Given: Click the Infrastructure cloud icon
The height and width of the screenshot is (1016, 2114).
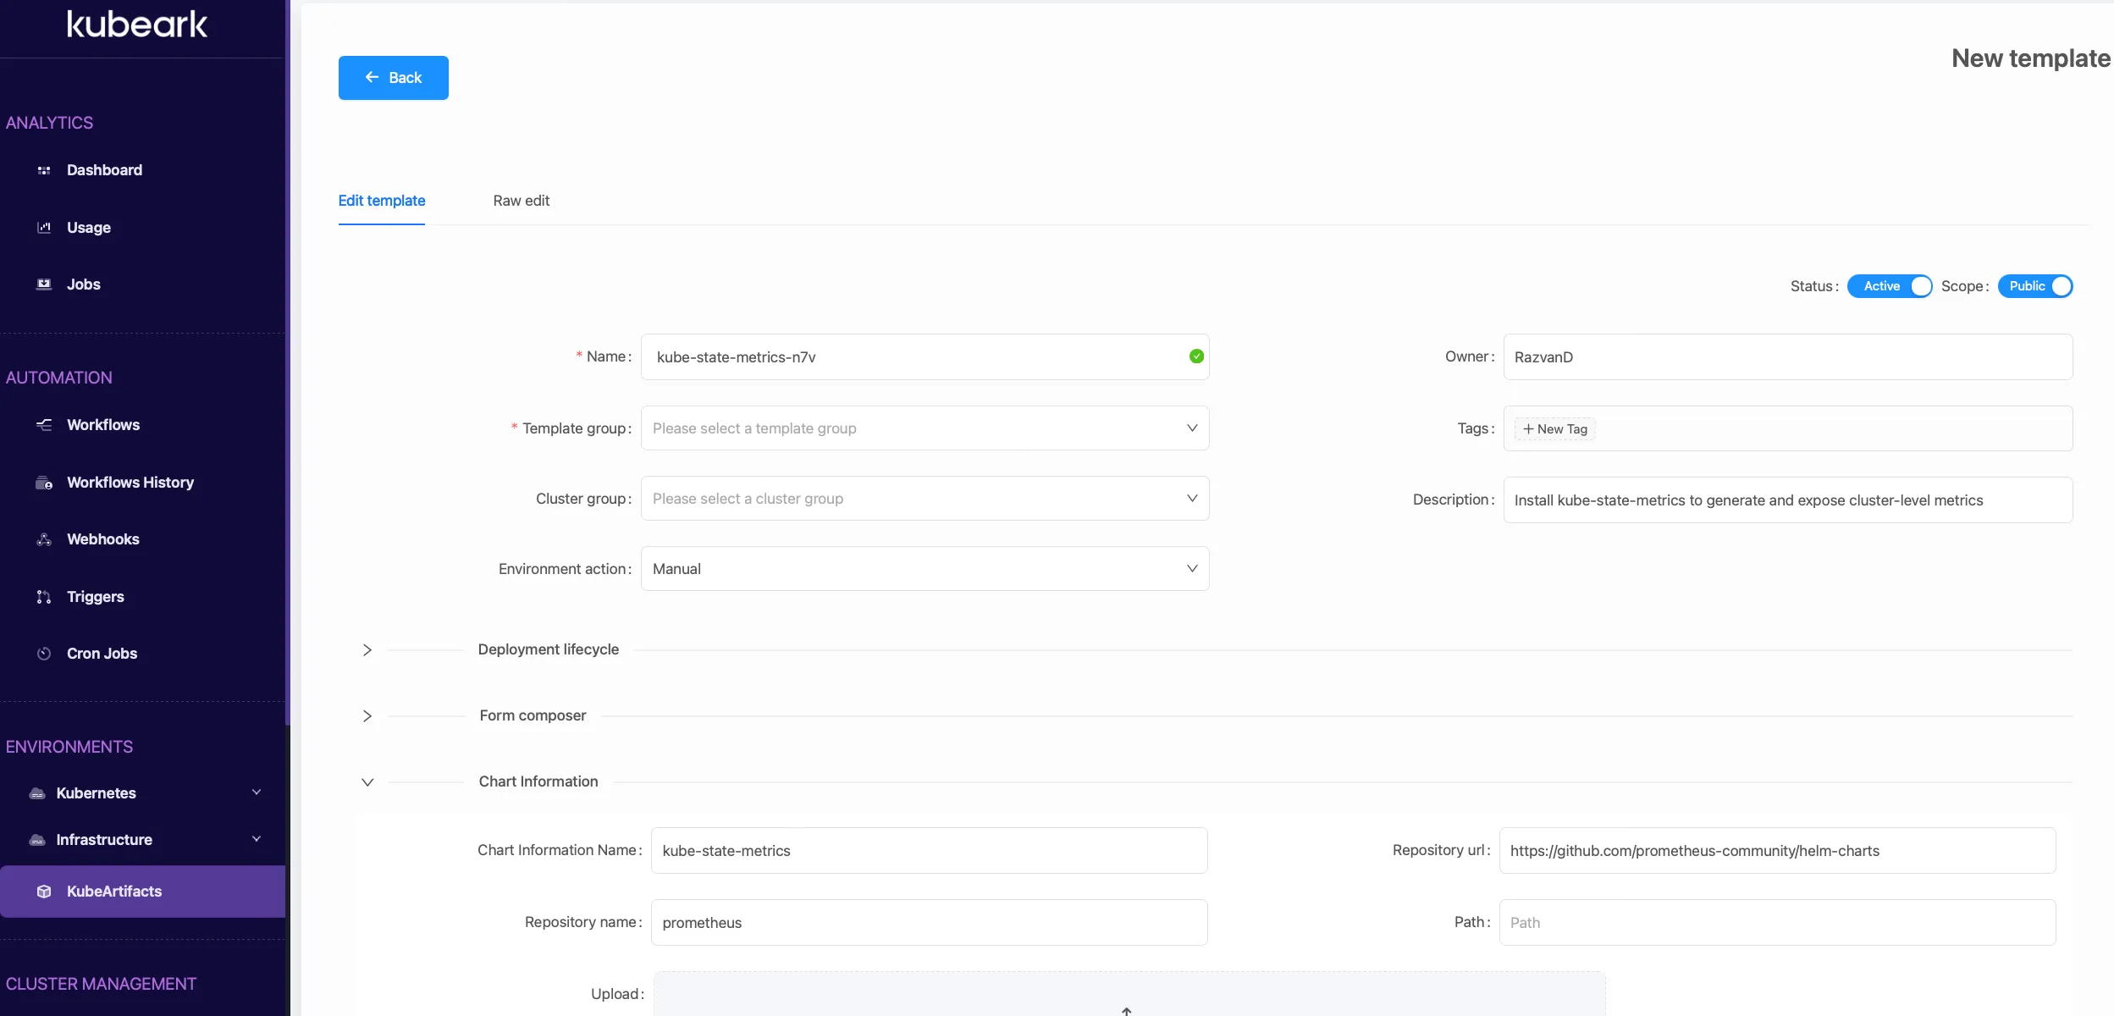Looking at the screenshot, I should (37, 840).
